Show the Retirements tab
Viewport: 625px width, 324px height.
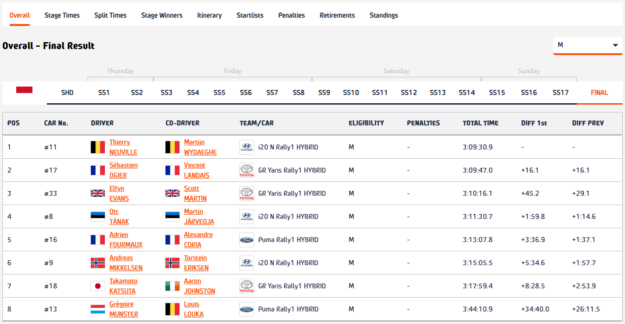pos(337,15)
